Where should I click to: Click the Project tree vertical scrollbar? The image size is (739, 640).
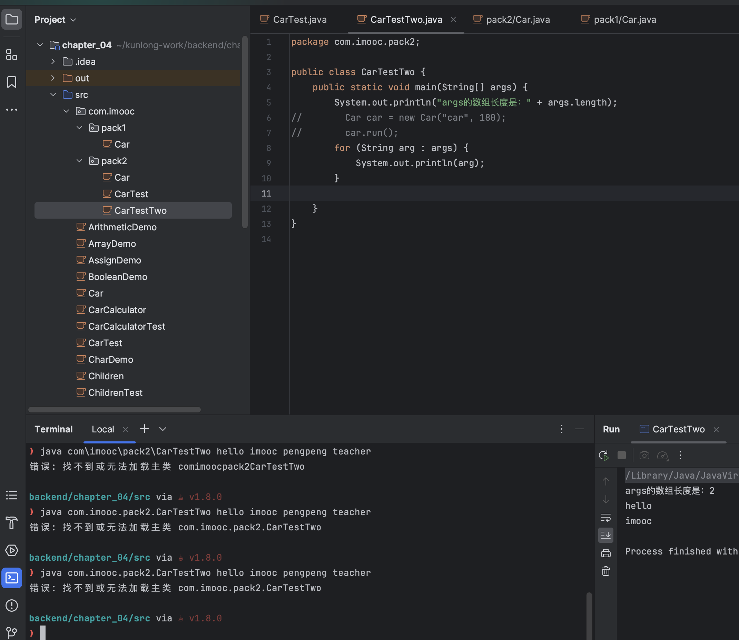click(245, 132)
